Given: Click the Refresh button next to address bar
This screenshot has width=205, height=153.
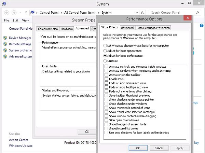Looking at the screenshot, I should (x=142, y=13).
